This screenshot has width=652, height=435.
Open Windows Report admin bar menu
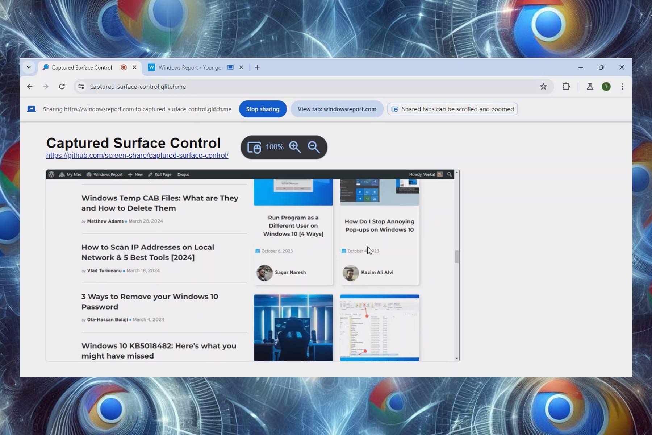click(x=105, y=174)
